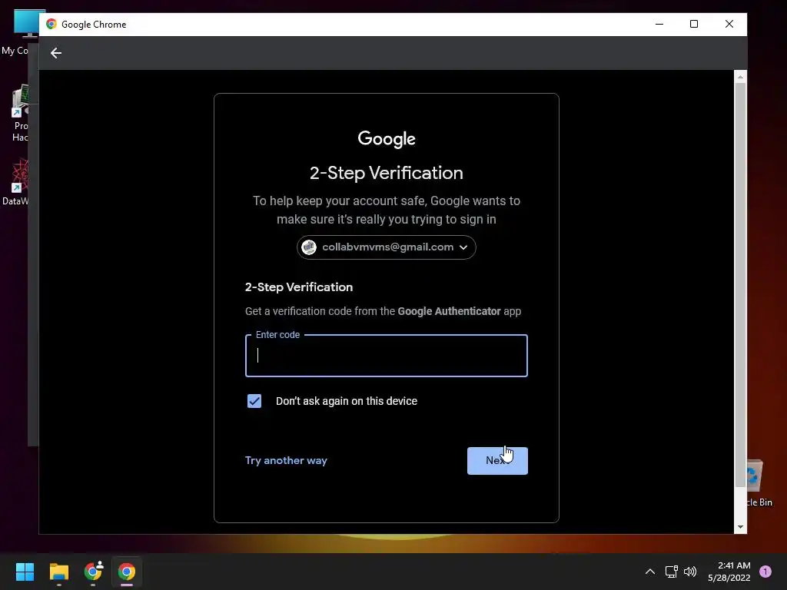
Task: Maximize the Google Chrome window
Action: pos(694,24)
